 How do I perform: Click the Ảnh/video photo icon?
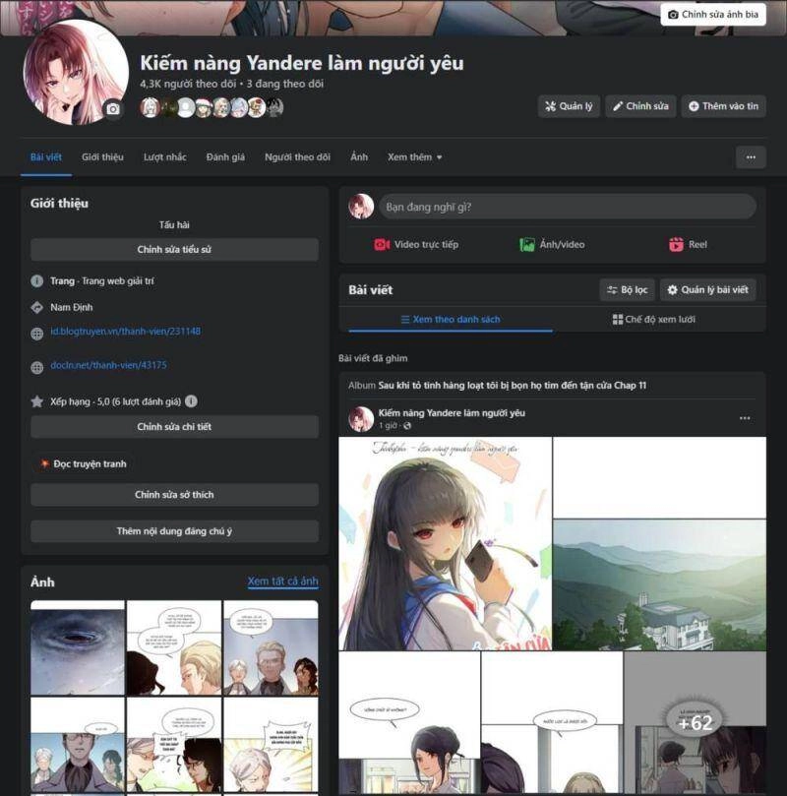(527, 245)
